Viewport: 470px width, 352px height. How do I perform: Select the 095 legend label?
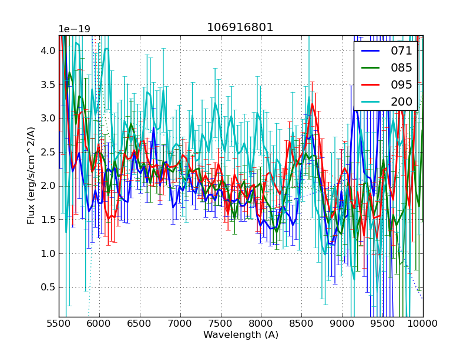click(x=401, y=85)
